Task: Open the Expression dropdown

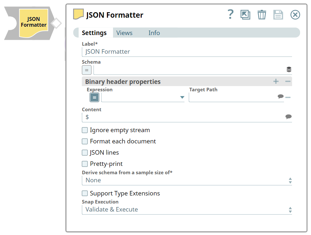Action: [182, 97]
